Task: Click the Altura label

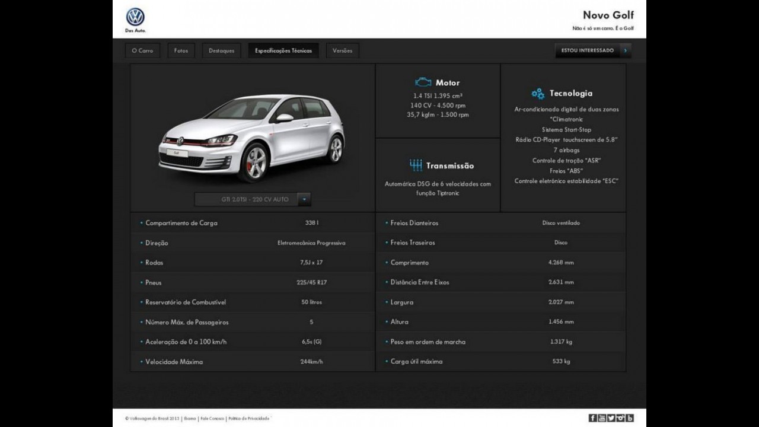Action: click(x=399, y=322)
